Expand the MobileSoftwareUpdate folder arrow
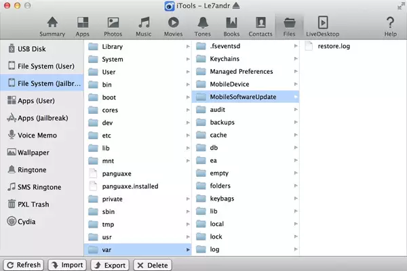This screenshot has width=407, height=271. [296, 97]
